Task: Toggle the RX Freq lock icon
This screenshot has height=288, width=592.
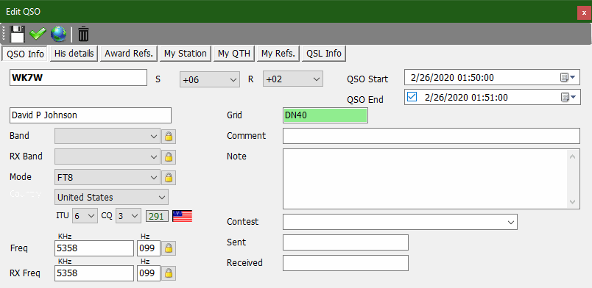Action: (x=169, y=273)
